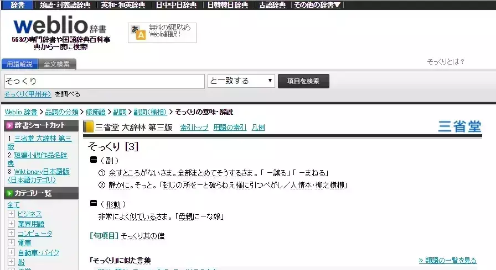
Task: Select the 用語解説 tab
Action: (x=19, y=64)
